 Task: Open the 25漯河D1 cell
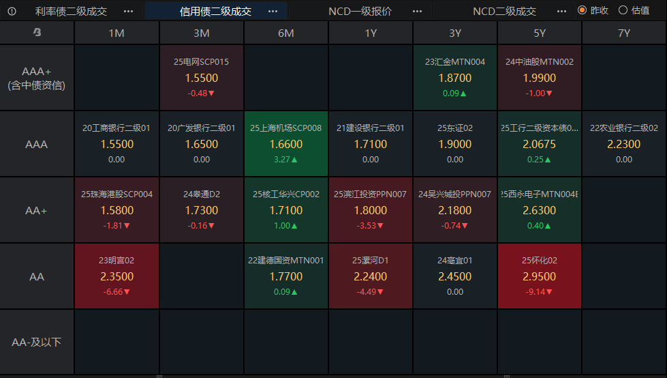tap(371, 276)
